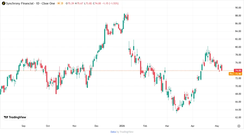Image resolution: width=244 pixels, height=135 pixels.
Task: Click the 62.00 price axis label
Action: pos(238,117)
